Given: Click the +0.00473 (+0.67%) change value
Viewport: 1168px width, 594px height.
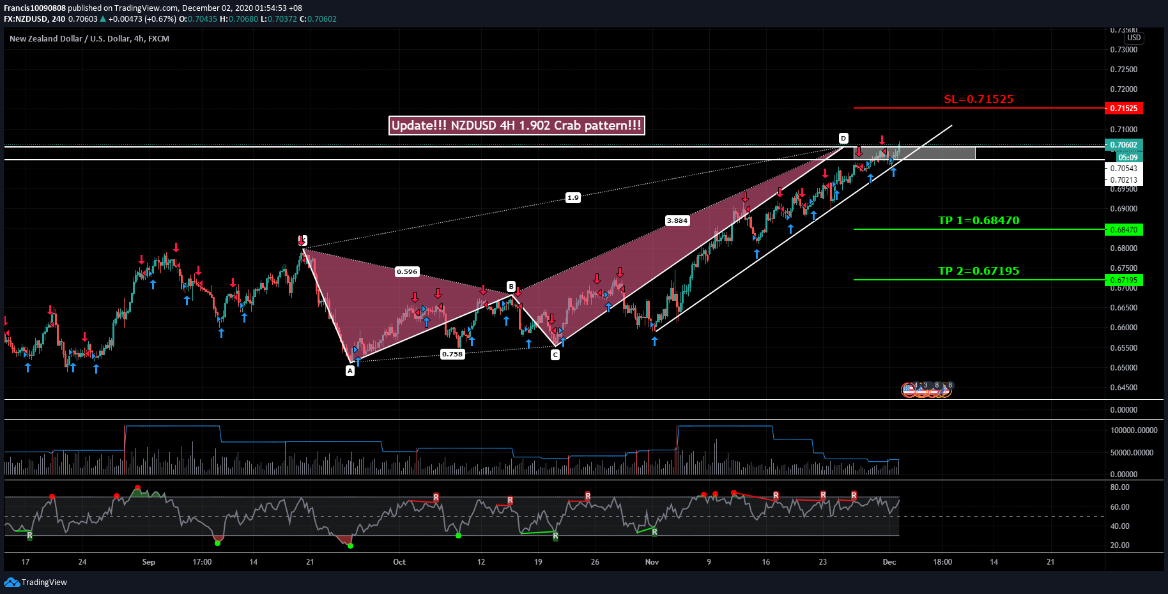Looking at the screenshot, I should 142,19.
